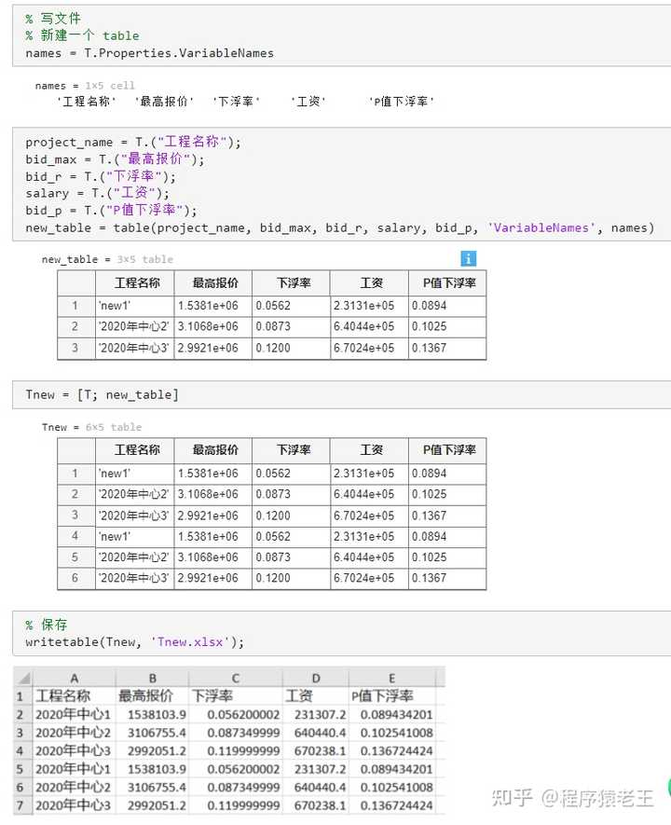Click 0.1367 in new_table row 3

pyautogui.click(x=447, y=348)
